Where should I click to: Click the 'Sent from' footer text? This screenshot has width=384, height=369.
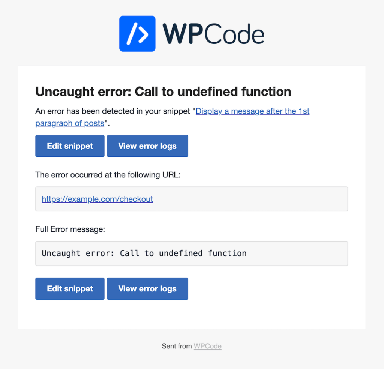pyautogui.click(x=177, y=346)
